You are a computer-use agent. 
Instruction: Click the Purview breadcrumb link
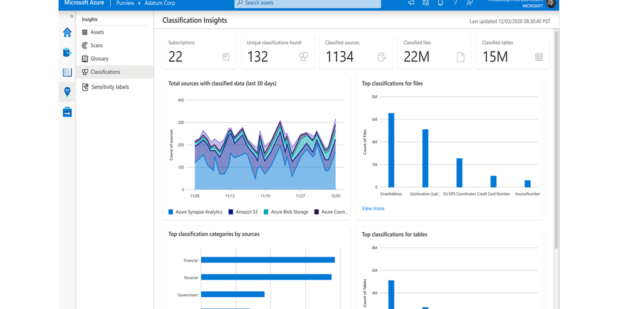pos(125,3)
